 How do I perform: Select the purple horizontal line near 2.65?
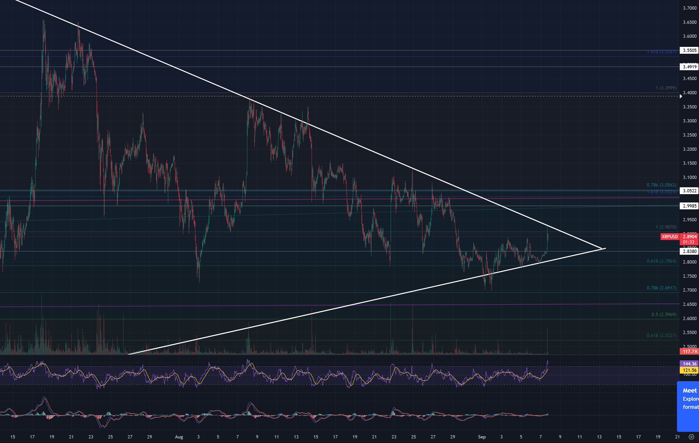click(340, 305)
